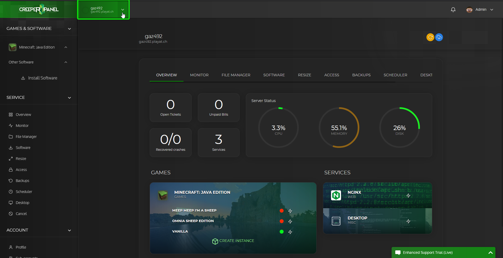Screen dimensions: 503x258
Task: Click the blue cloud download icon
Action: pos(439,37)
